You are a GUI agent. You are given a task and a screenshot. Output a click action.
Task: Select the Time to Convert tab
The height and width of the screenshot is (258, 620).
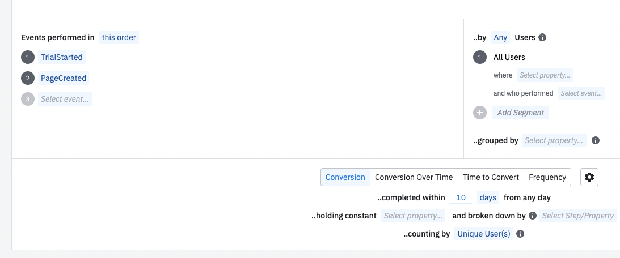(x=491, y=177)
